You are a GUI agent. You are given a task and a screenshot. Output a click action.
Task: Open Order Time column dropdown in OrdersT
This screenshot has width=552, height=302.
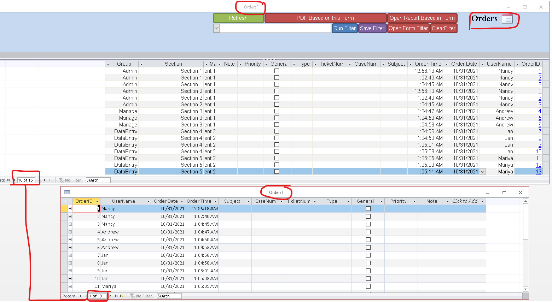pos(215,201)
